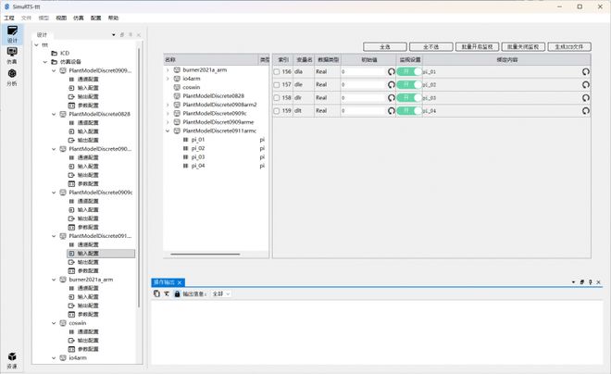
Task: Open the 仿真 menu in menu bar
Action: click(77, 18)
